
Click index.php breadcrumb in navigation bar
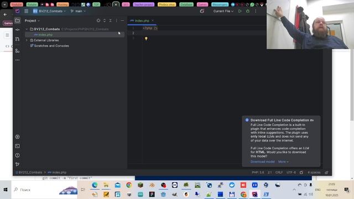57,172
